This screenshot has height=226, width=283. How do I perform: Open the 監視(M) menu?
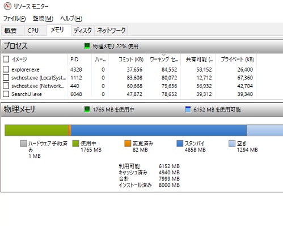pyautogui.click(x=43, y=19)
